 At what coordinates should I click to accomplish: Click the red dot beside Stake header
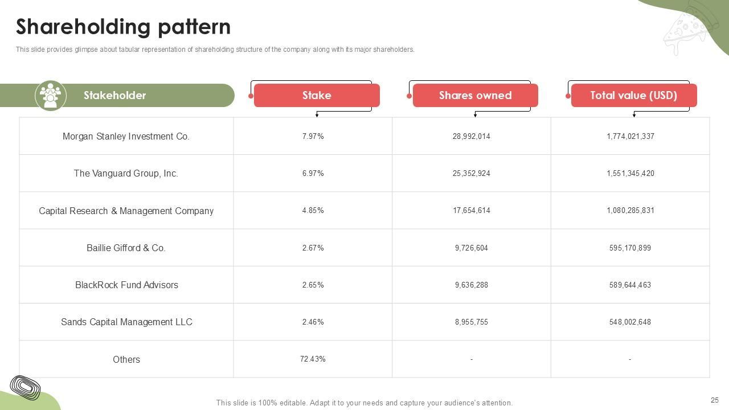[251, 96]
